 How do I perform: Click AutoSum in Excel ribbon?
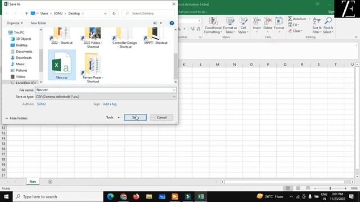[298, 19]
